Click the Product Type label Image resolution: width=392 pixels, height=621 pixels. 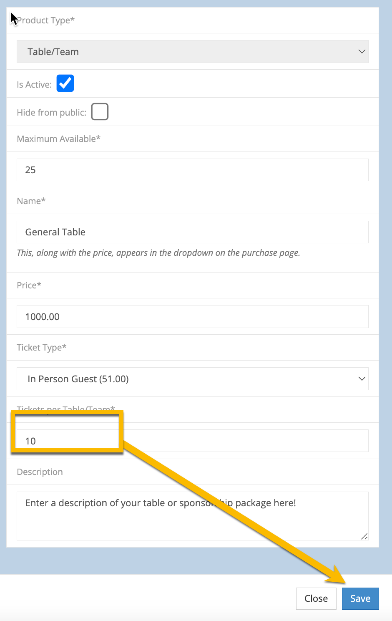pos(45,20)
